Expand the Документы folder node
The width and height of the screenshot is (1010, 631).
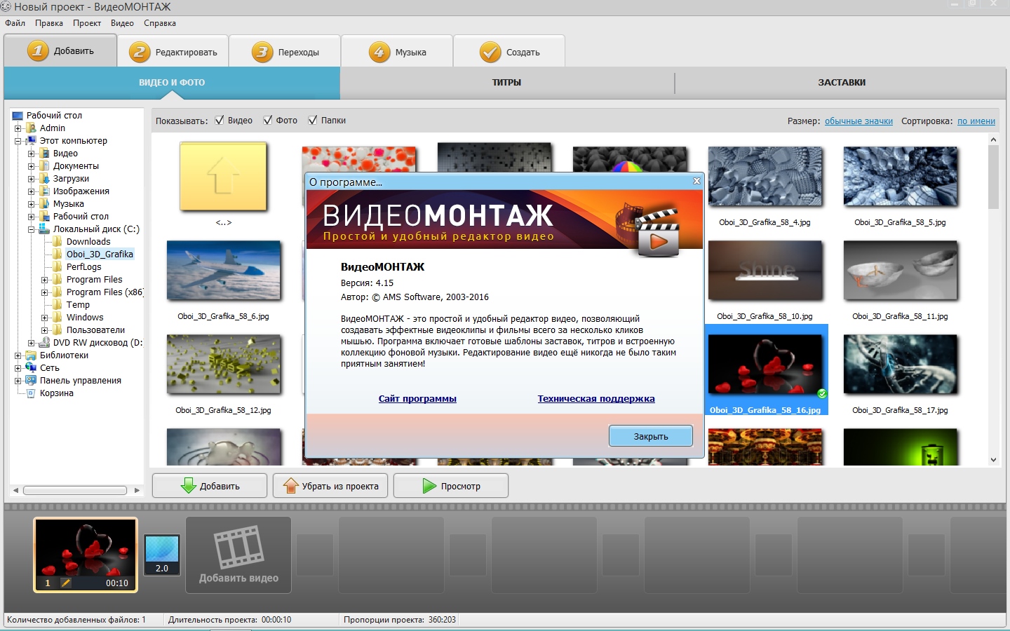point(32,166)
